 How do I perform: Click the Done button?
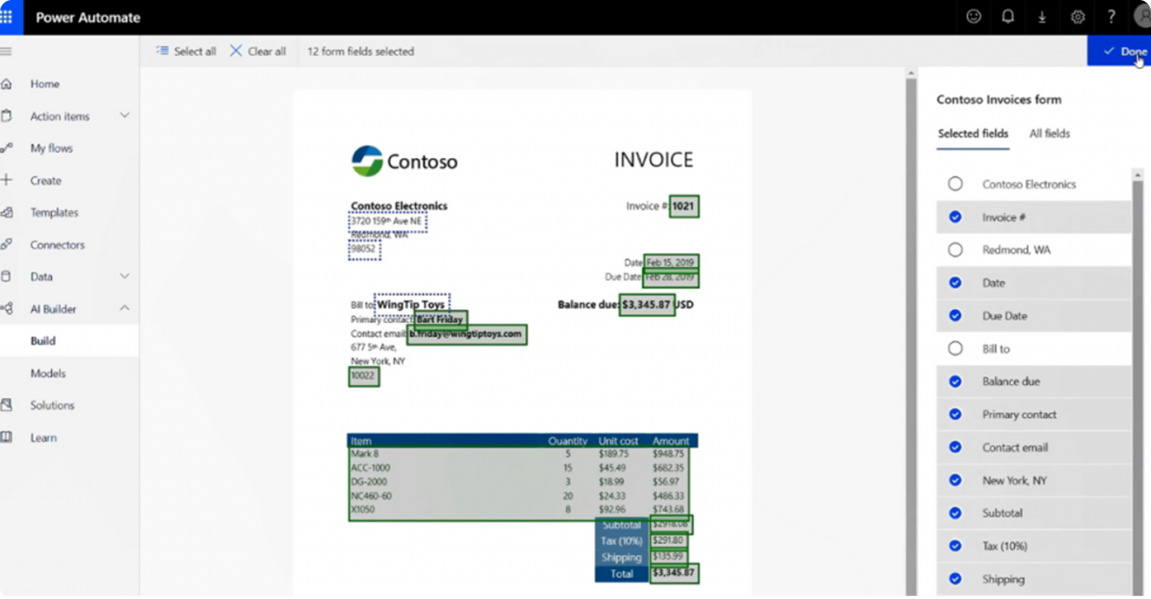1119,51
